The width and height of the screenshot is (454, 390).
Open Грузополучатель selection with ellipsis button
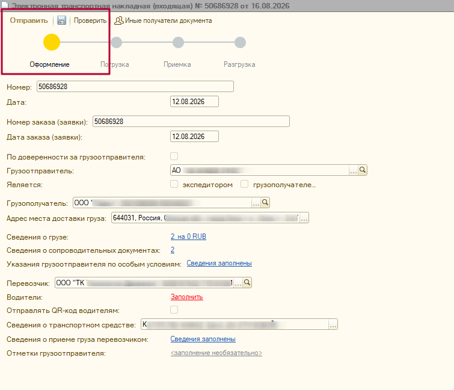click(256, 203)
